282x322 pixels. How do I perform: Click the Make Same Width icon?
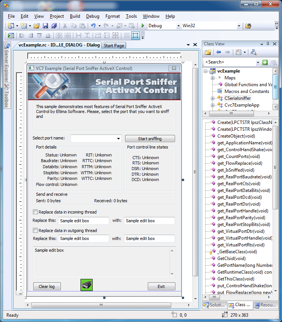click(98, 36)
